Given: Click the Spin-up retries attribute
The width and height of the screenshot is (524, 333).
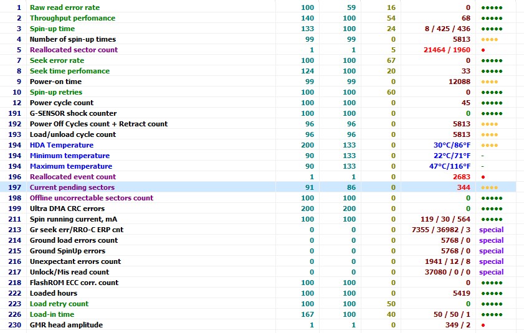Looking at the screenshot, I should point(56,92).
